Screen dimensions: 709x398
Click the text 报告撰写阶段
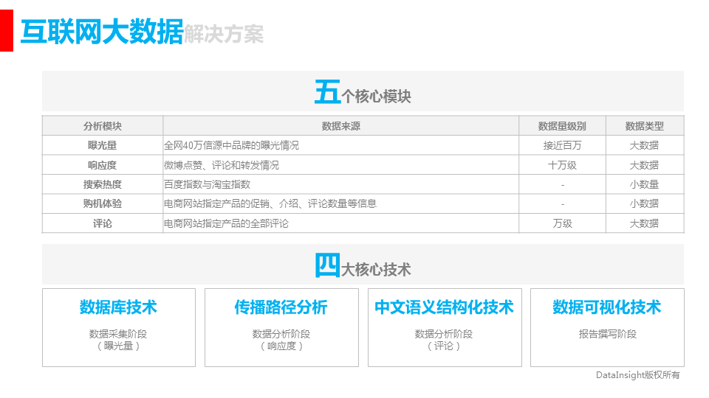pyautogui.click(x=607, y=334)
